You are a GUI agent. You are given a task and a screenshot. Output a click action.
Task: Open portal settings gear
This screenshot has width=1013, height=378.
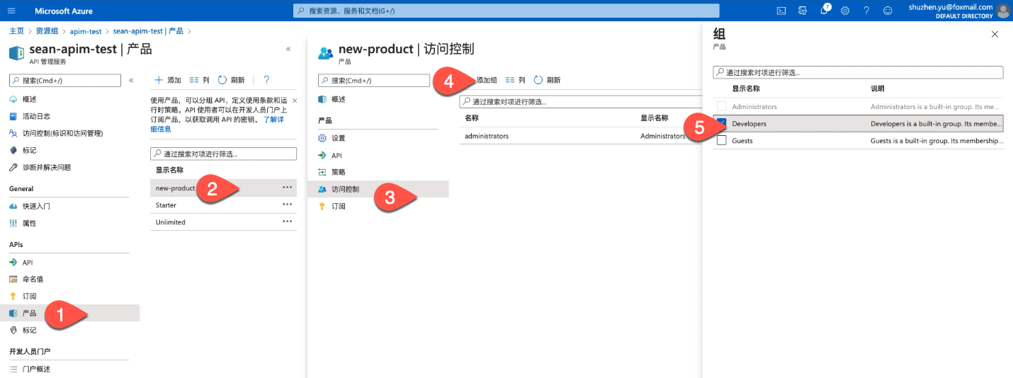pyautogui.click(x=845, y=11)
